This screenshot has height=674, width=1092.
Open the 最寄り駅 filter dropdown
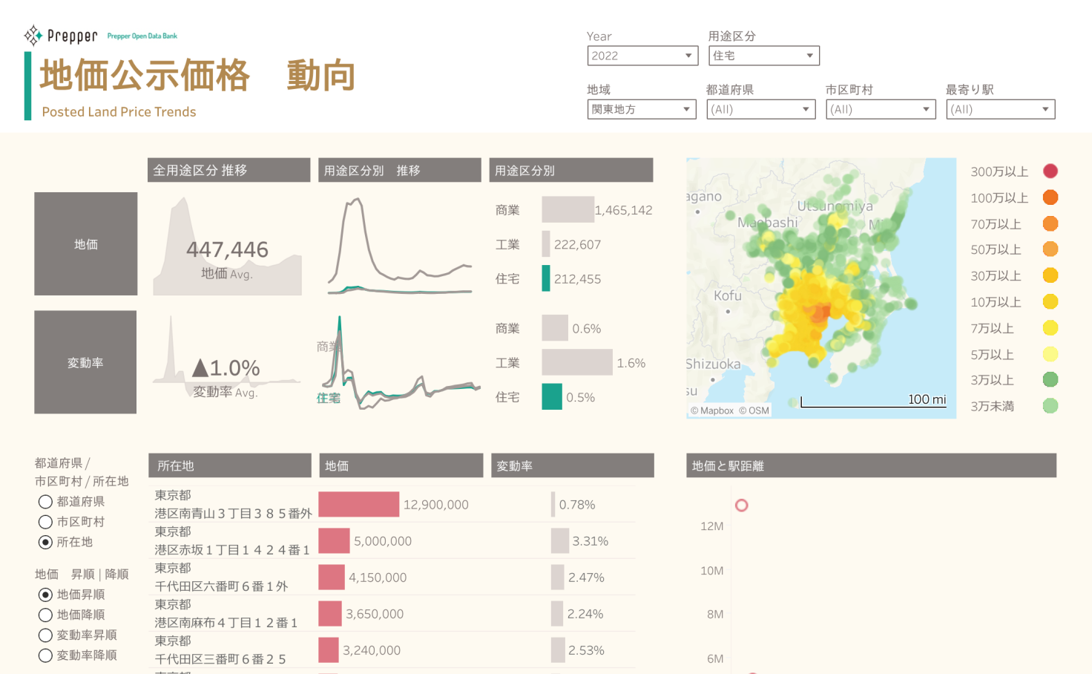coord(1000,109)
